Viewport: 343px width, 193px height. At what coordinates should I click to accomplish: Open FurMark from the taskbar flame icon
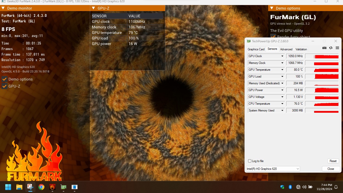pos(52,187)
